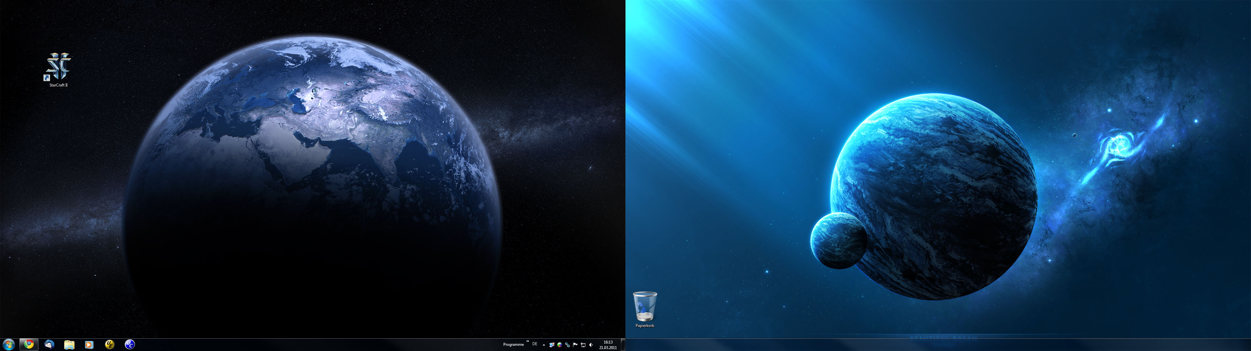The width and height of the screenshot is (1251, 351).
Task: Open the Windows Start menu orb
Action: click(9, 345)
